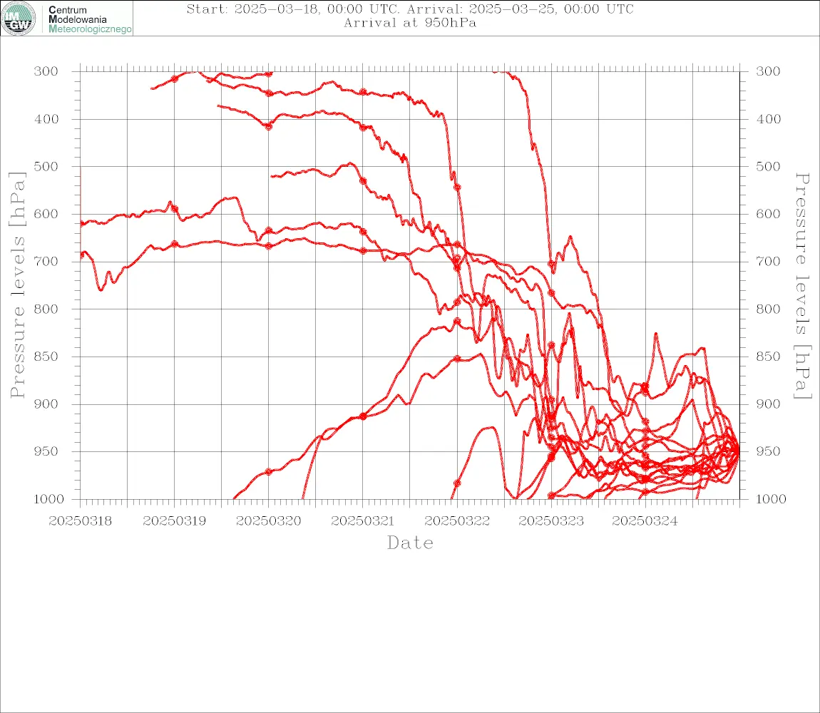
Task: Click the 'Arrival at 950hPa' subtitle
Action: click(410, 23)
